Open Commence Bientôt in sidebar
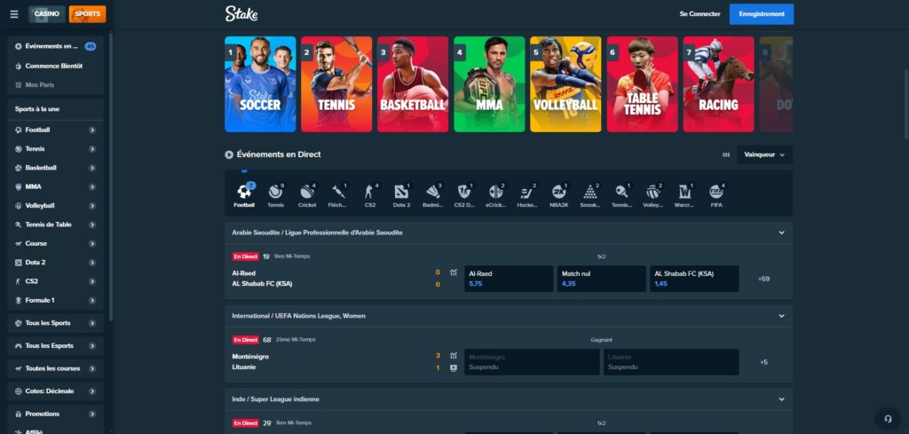Screen dimensions: 909x434 pos(56,66)
